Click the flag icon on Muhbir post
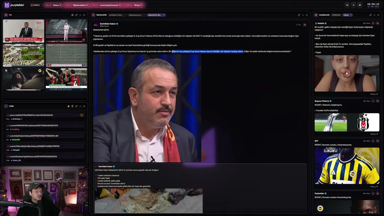 tap(378, 23)
